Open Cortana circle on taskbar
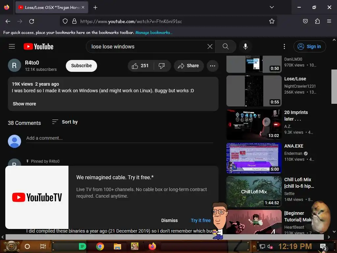337x253 pixels. coord(27,246)
